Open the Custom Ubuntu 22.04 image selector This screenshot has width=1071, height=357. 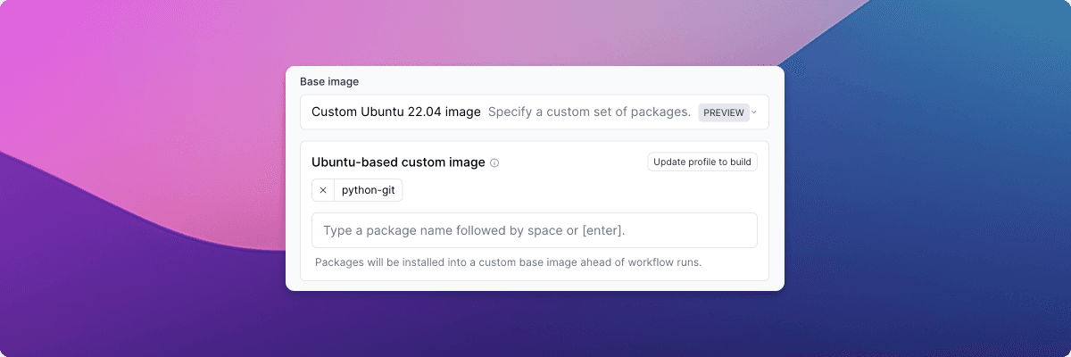coord(535,112)
